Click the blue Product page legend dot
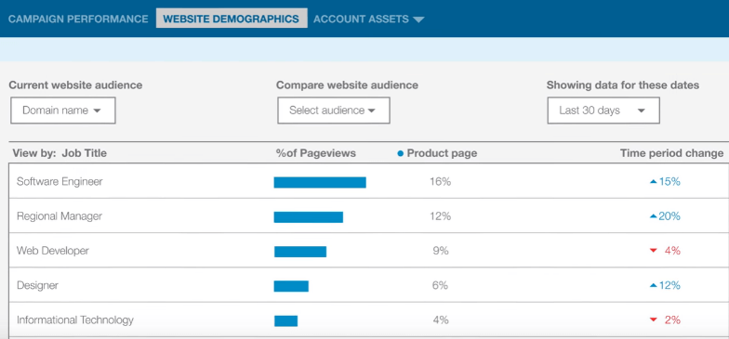The height and width of the screenshot is (339, 729). pyautogui.click(x=400, y=154)
